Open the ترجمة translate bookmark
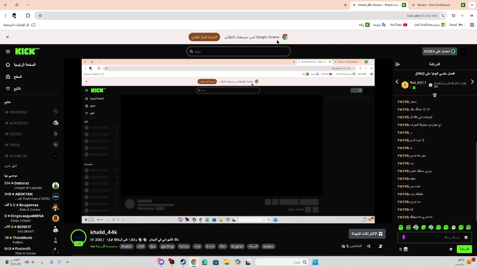Screen dimensions: 477x268 coord(379,25)
